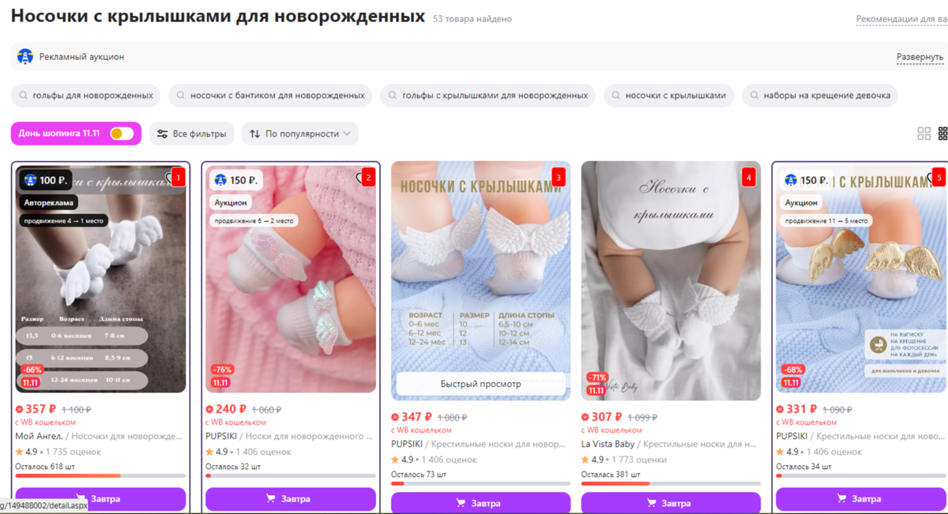This screenshot has width=948, height=514.
Task: Expand the По популярности sort dropdown
Action: (x=300, y=133)
